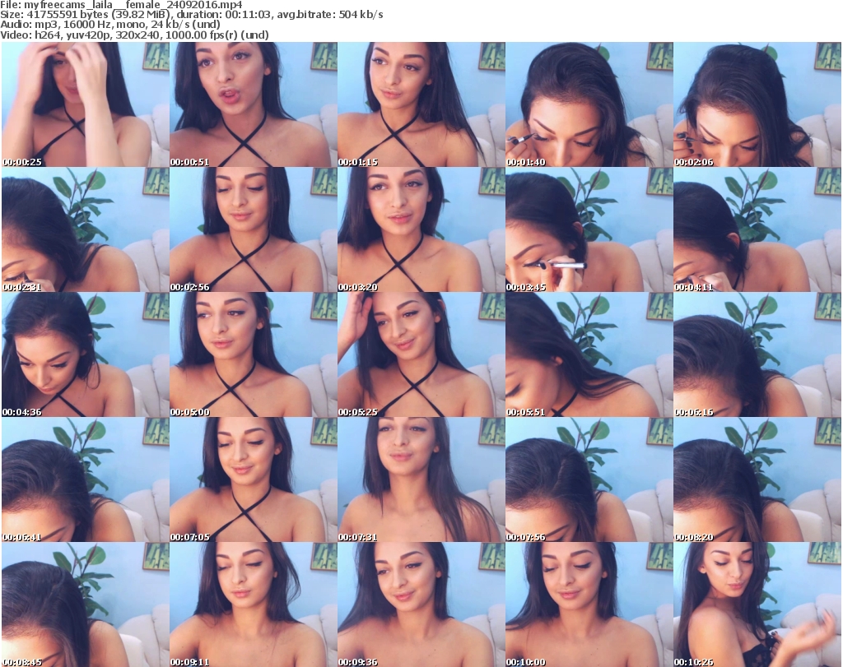This screenshot has width=843, height=667.
Task: Select the thumbnail stamped 00:05:00
Action: pyautogui.click(x=254, y=354)
